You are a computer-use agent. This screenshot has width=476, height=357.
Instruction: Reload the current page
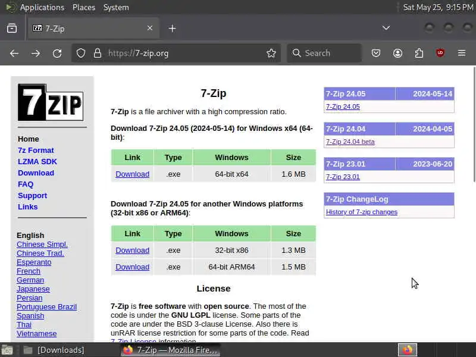tap(57, 54)
